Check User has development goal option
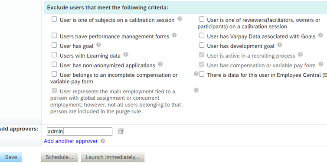 click(202, 45)
